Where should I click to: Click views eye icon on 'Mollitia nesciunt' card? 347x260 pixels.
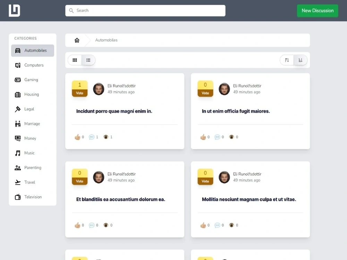tap(231, 225)
